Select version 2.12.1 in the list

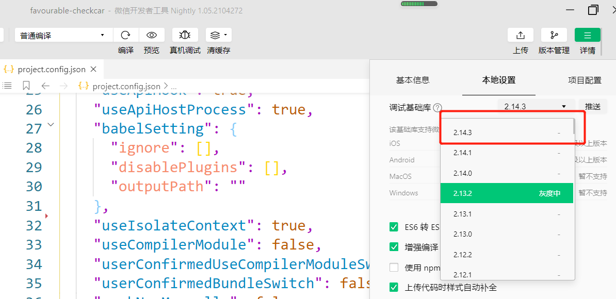pos(507,274)
